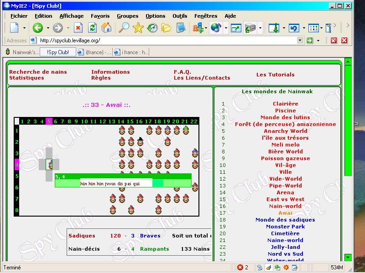Expand the printer dropdown arrow

pos(260,28)
